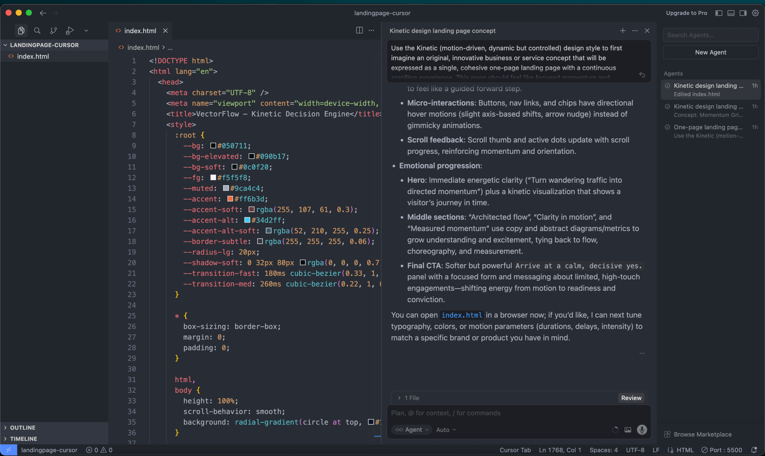
Task: Toggle the bottom panel layout icon
Action: point(731,13)
